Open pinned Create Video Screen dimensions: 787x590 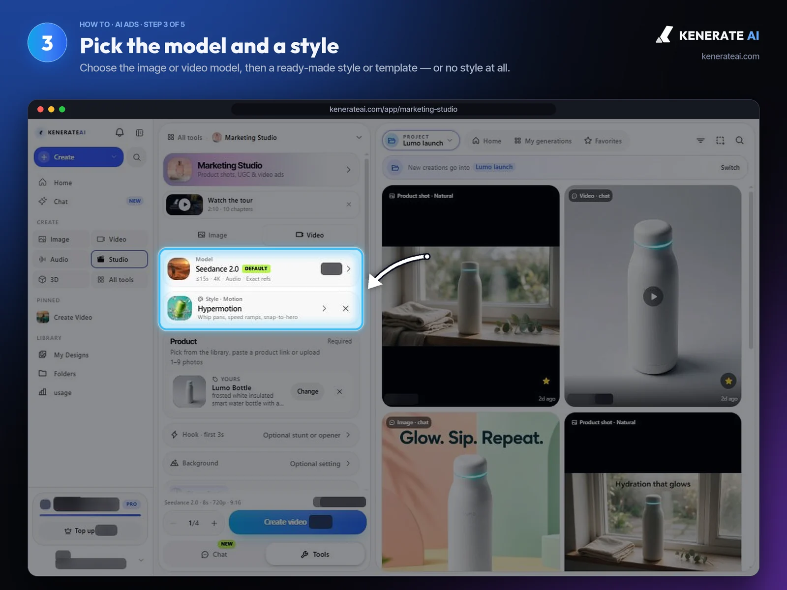click(x=91, y=318)
